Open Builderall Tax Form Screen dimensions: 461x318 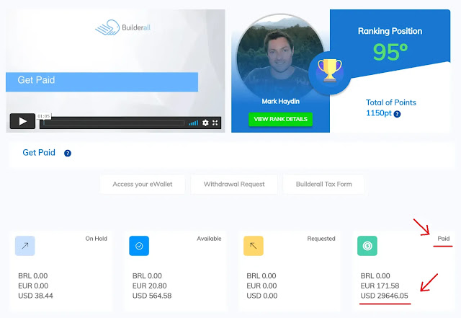click(323, 185)
